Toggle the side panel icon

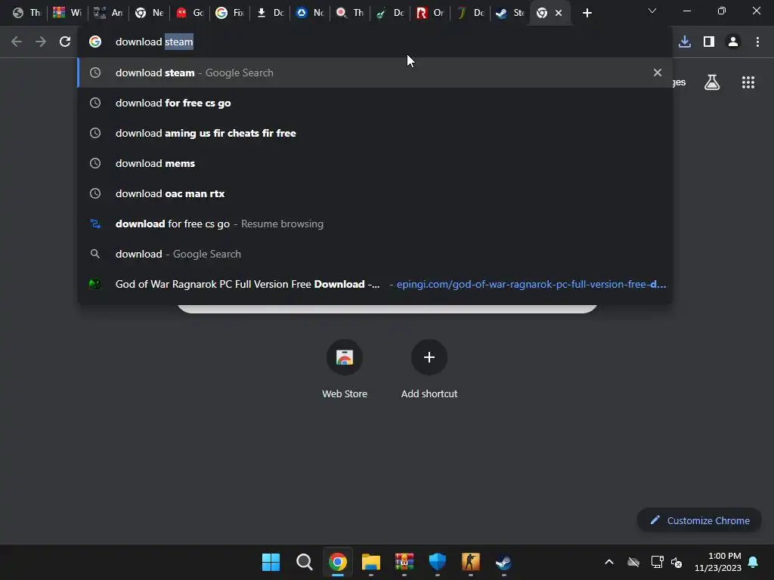click(709, 42)
